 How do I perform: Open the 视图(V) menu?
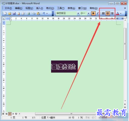pyautogui.click(x=29, y=8)
